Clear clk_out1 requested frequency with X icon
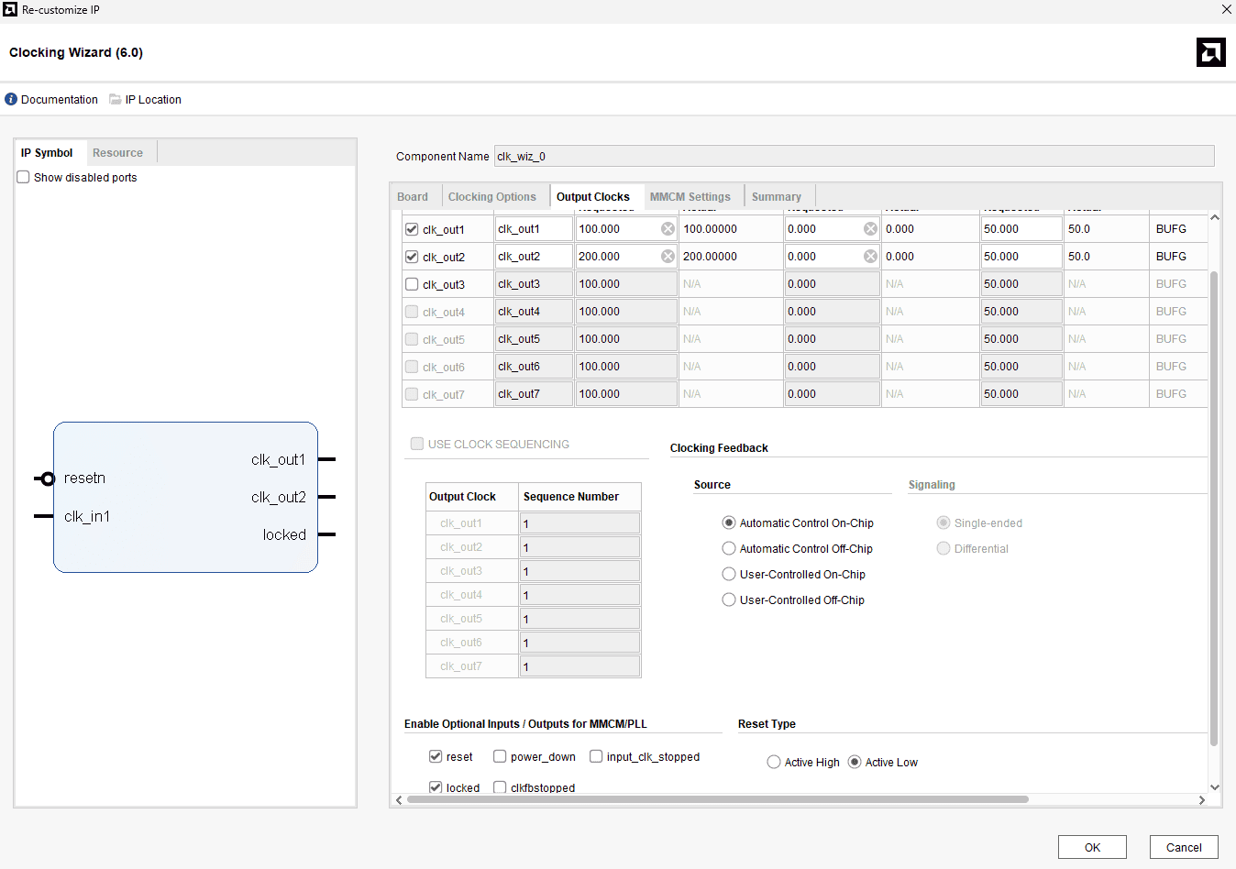The width and height of the screenshot is (1236, 869). 668,229
